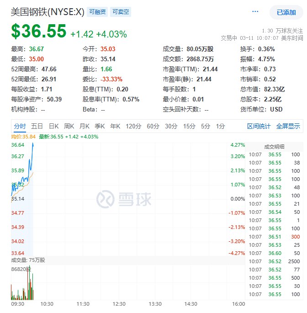Image resolution: width=307 pixels, height=313 pixels.
Task: Click the 委比 value -33.33%
Action: click(x=111, y=79)
